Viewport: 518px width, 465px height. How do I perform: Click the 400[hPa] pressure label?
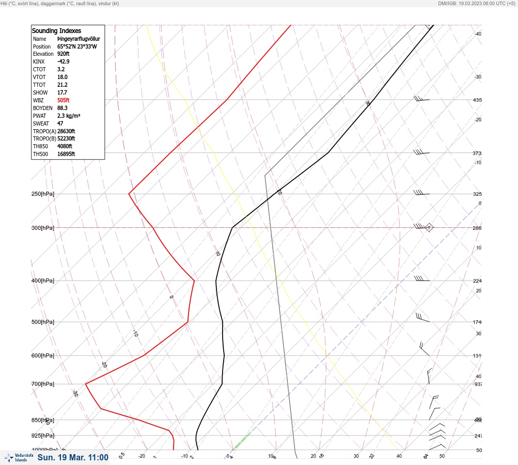click(43, 281)
